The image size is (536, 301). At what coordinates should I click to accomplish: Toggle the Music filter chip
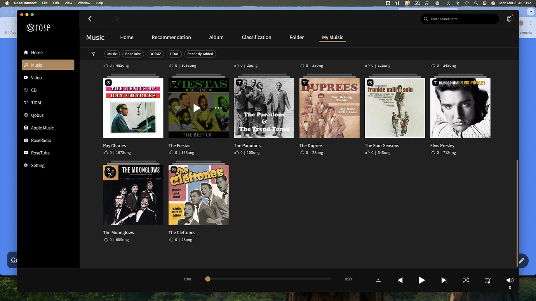point(112,54)
